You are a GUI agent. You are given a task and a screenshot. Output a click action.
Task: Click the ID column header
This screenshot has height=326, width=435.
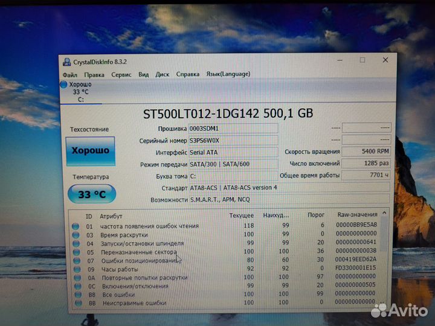click(89, 217)
